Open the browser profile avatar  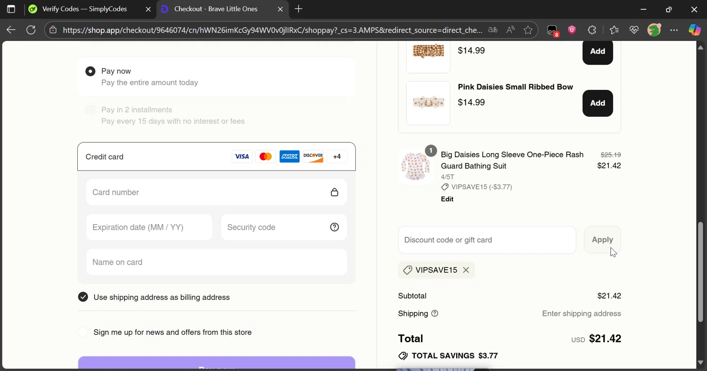(x=654, y=30)
